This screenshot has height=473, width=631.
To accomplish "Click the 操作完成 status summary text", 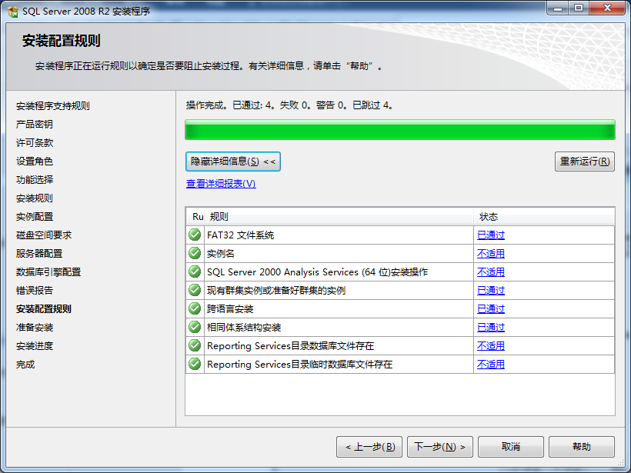I will click(289, 105).
